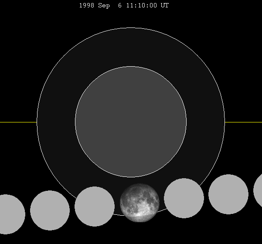This screenshot has width=262, height=244.
Task: Click the penumbra ring left of the umbra
Action: [56, 122]
